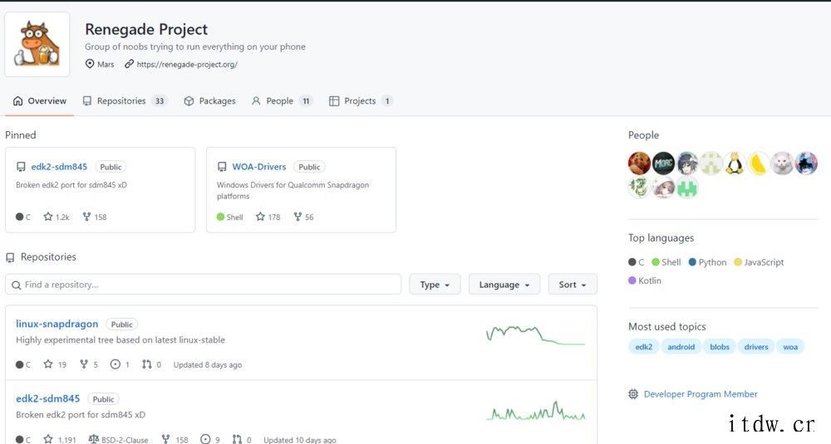831x444 pixels.
Task: Click fork count 158 on listed edk2-sdm845
Action: point(175,440)
